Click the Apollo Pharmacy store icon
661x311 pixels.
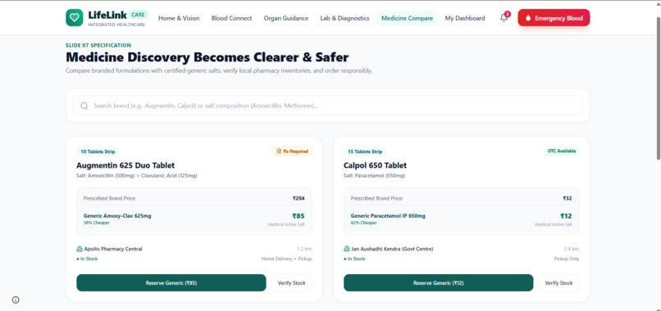[x=80, y=249]
